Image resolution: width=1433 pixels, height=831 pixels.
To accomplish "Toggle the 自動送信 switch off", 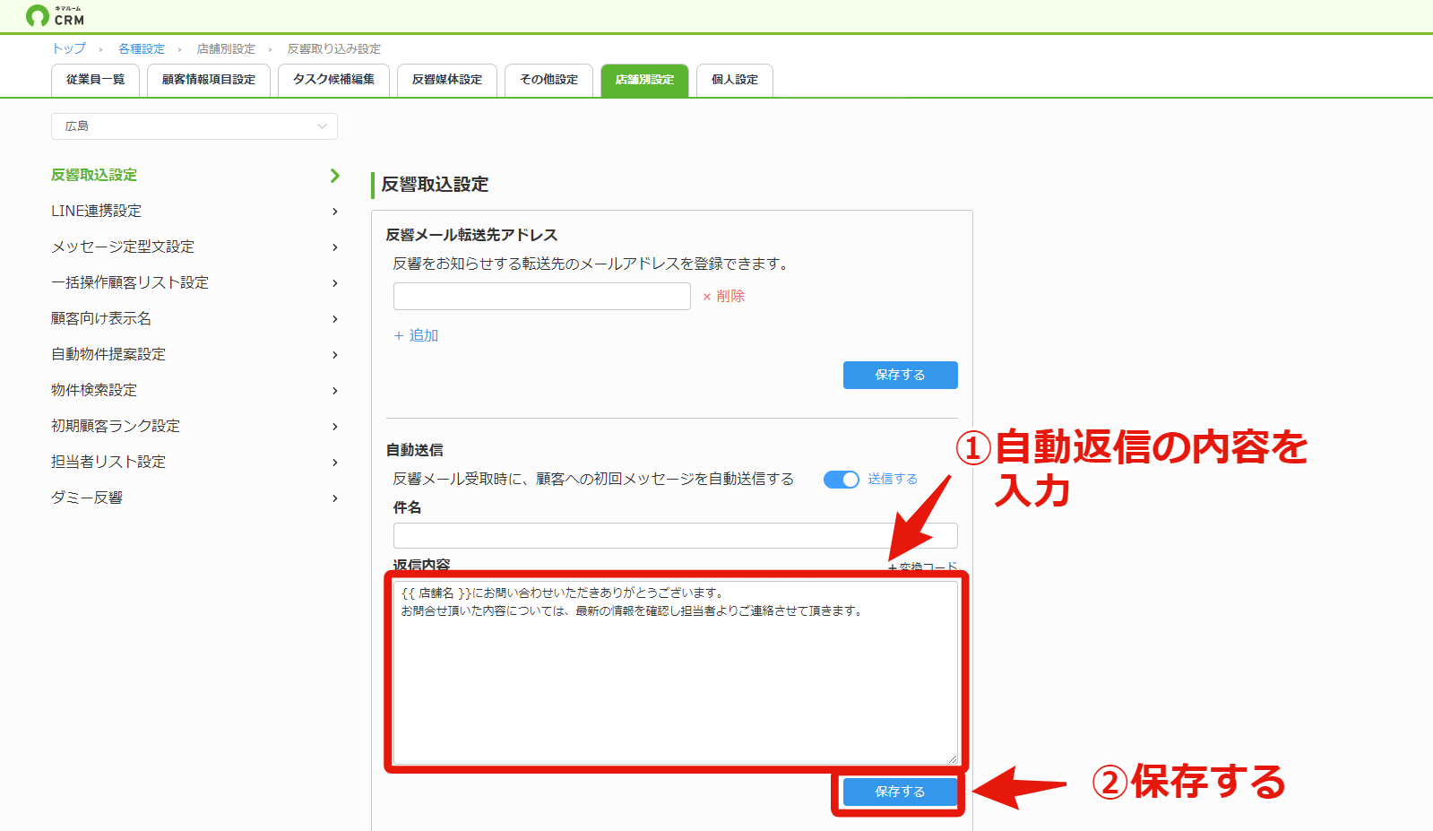I will click(x=842, y=480).
